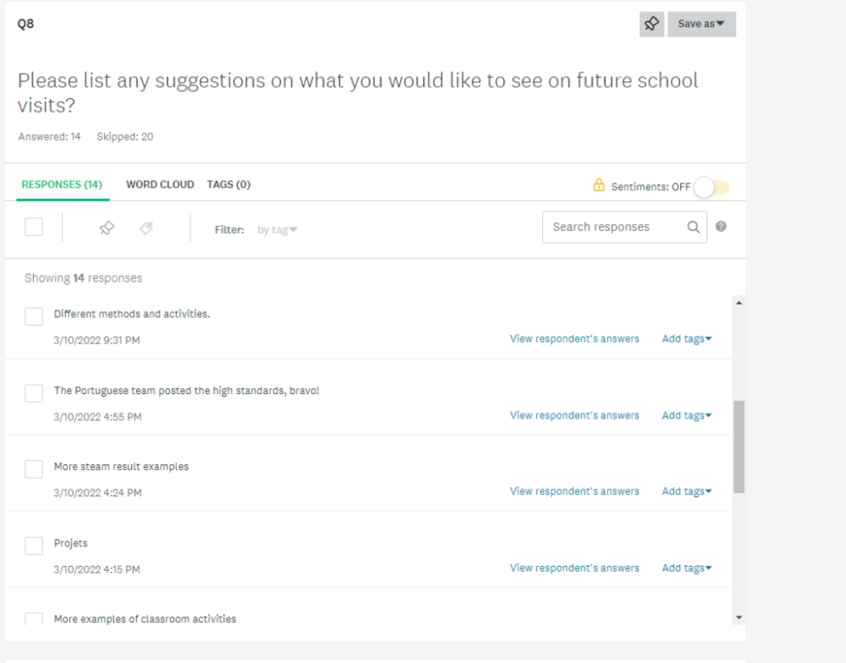Click the search magnifier icon

point(693,227)
